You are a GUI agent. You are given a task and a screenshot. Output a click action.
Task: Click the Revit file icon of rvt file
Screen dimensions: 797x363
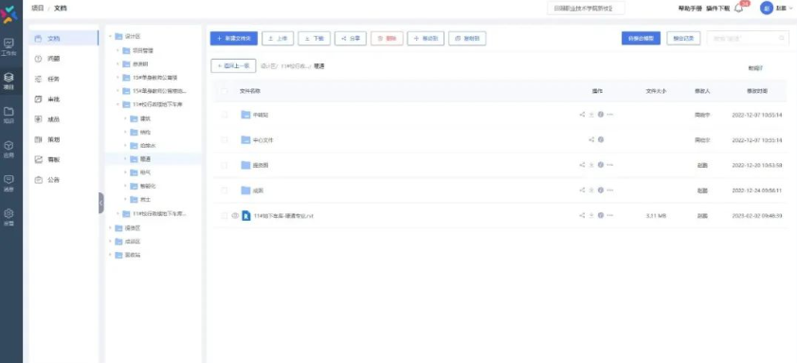246,215
